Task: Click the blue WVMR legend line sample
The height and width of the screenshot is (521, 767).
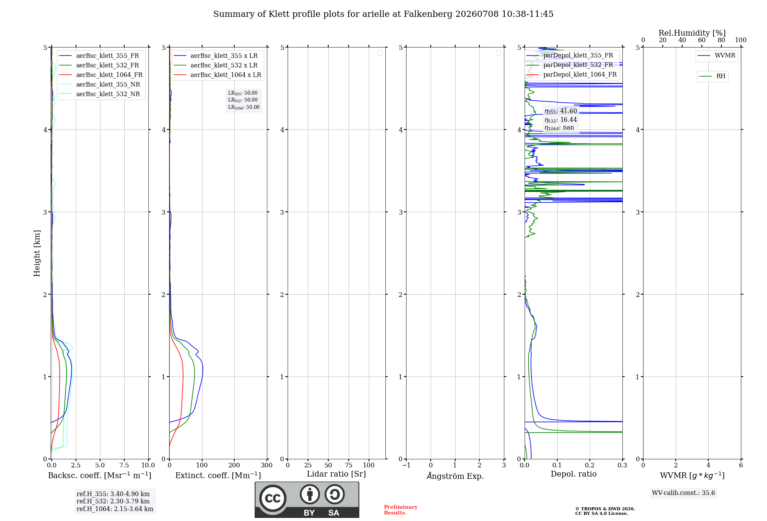Action: tap(704, 56)
